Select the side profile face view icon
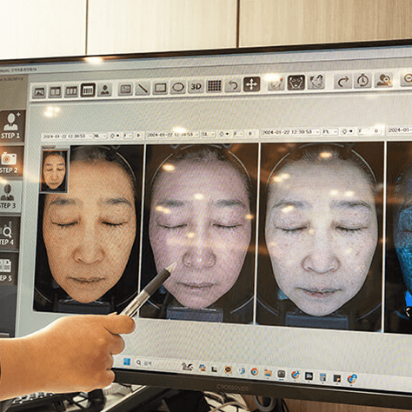The width and height of the screenshot is (412, 412). (x=316, y=82)
